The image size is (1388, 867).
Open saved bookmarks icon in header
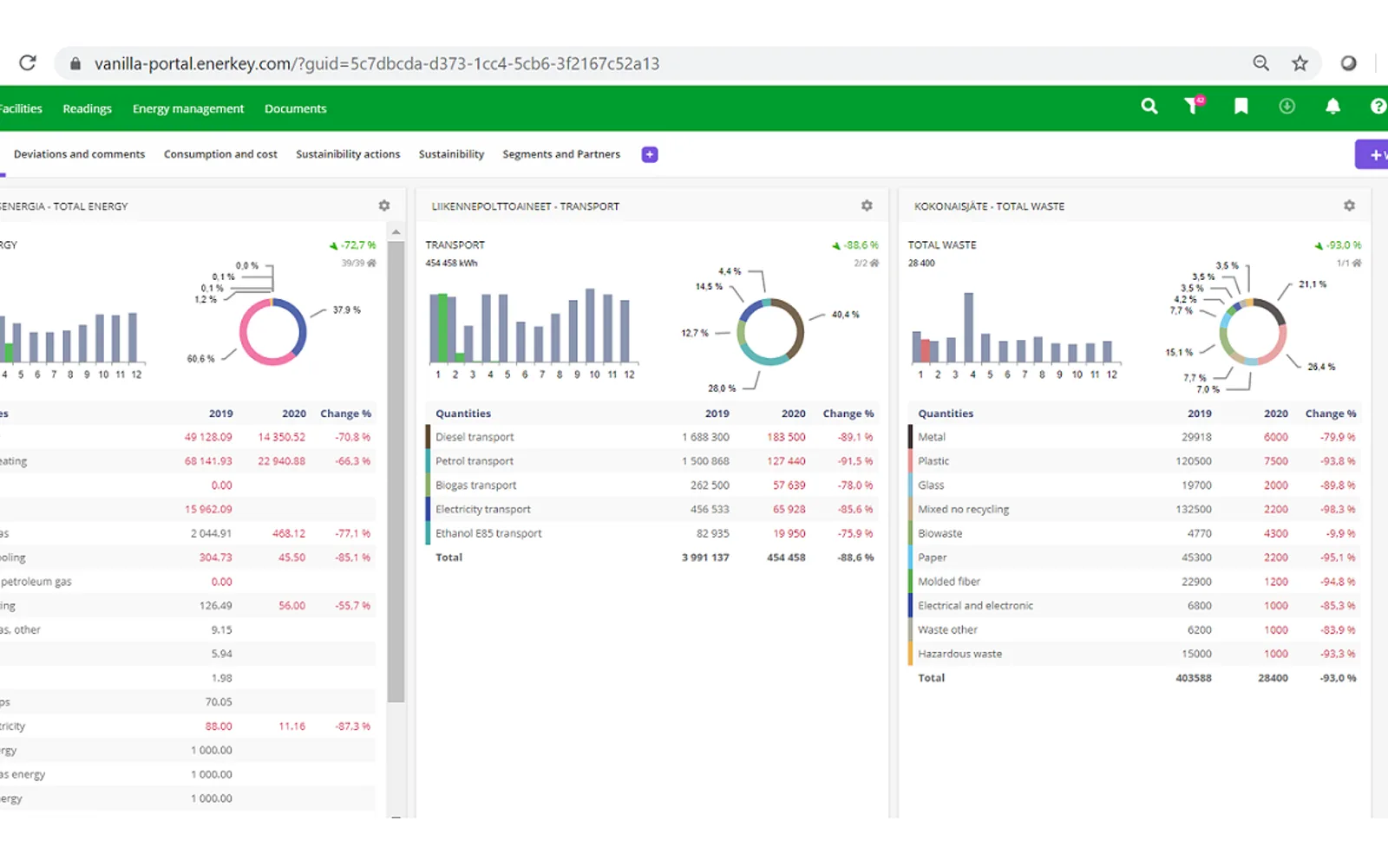click(1241, 107)
